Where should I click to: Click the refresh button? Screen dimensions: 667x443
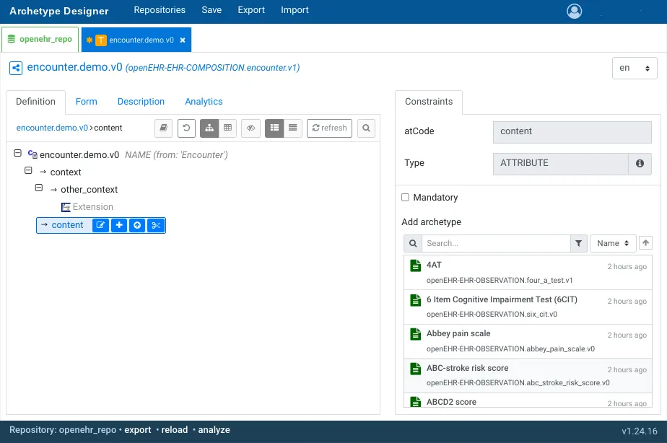click(x=329, y=128)
